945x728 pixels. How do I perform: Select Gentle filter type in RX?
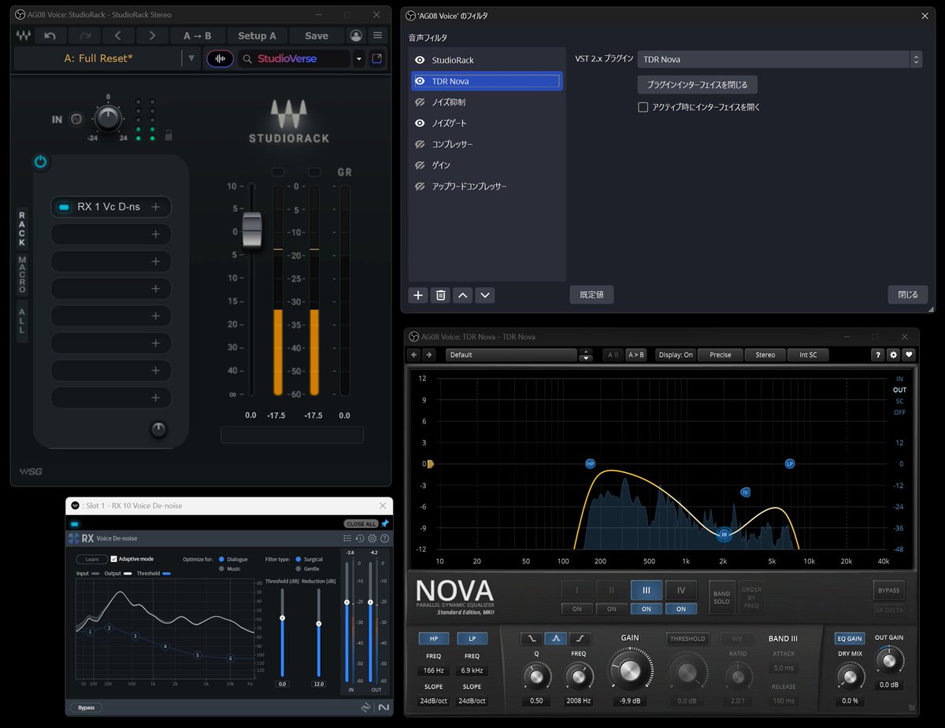point(298,568)
